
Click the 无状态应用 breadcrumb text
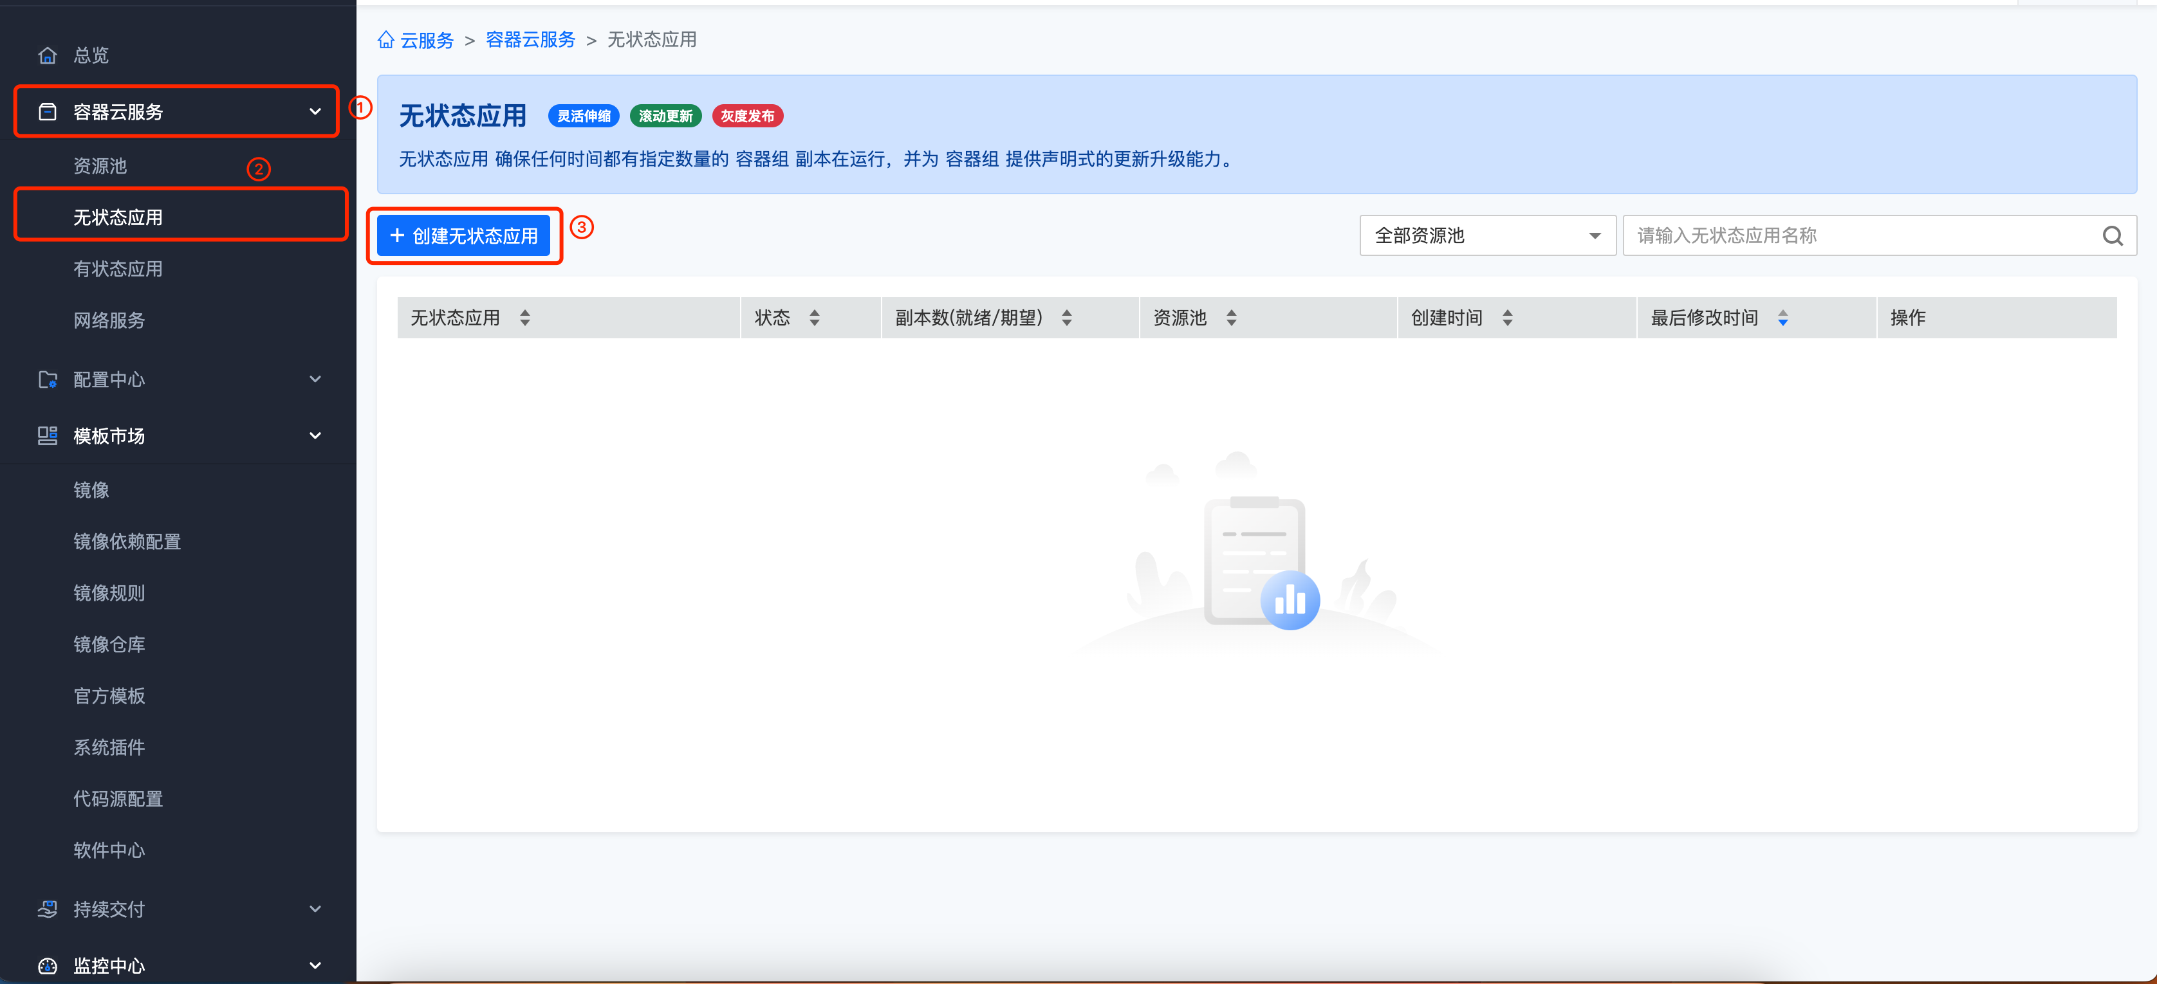[x=651, y=40]
